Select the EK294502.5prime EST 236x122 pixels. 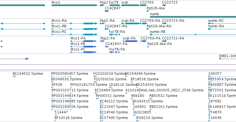[x=28, y=74]
